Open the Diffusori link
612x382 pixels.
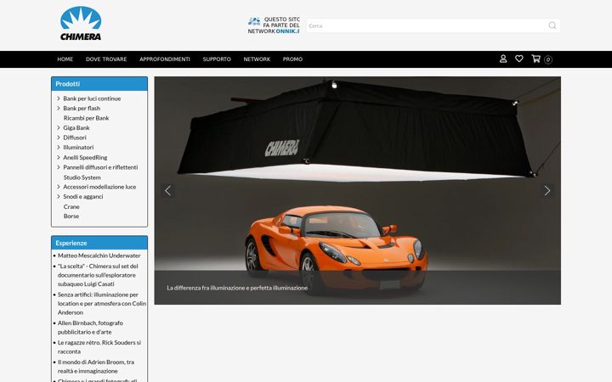pos(75,138)
